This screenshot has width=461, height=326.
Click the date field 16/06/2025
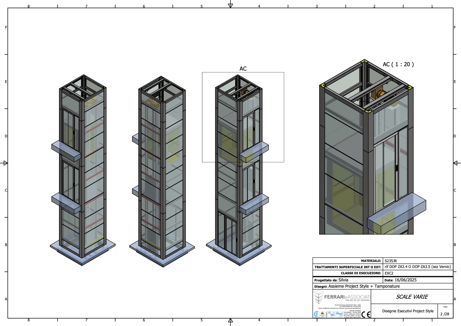[x=405, y=280]
